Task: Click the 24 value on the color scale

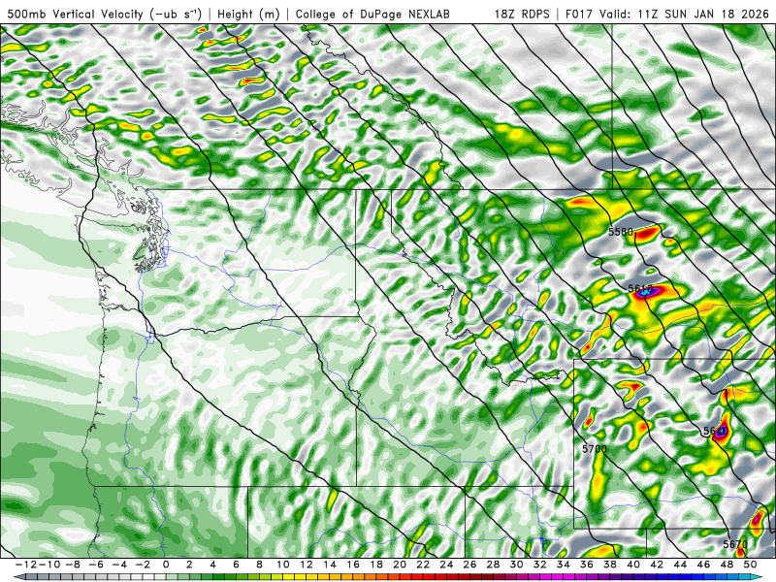Action: point(446,565)
